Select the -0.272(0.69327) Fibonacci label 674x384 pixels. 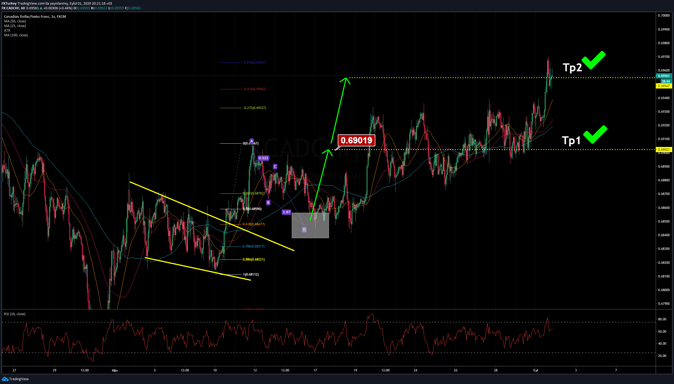coord(254,108)
